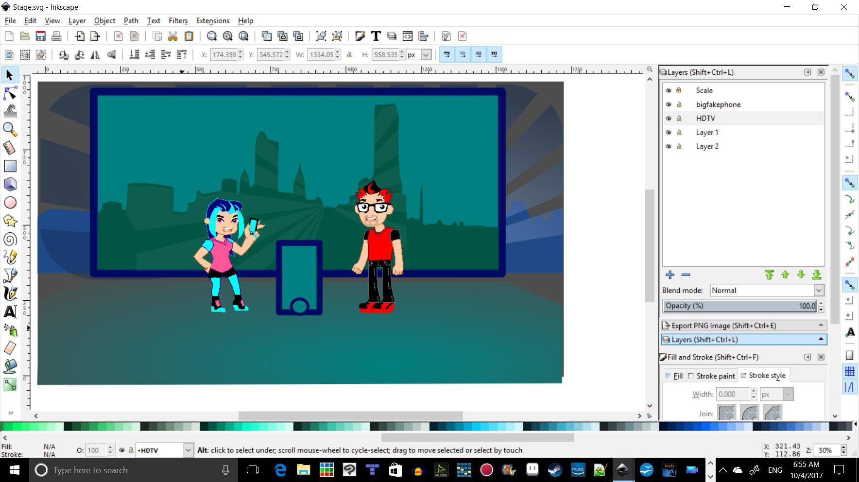Select the Calligraphy tool
Screen dimensions: 859x482
10,293
